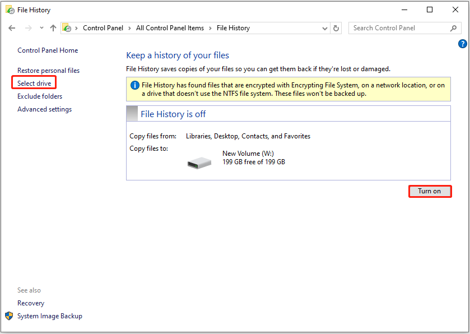Screen dimensions: 470x334
Task: Open the Exclude folders page
Action: [39, 96]
